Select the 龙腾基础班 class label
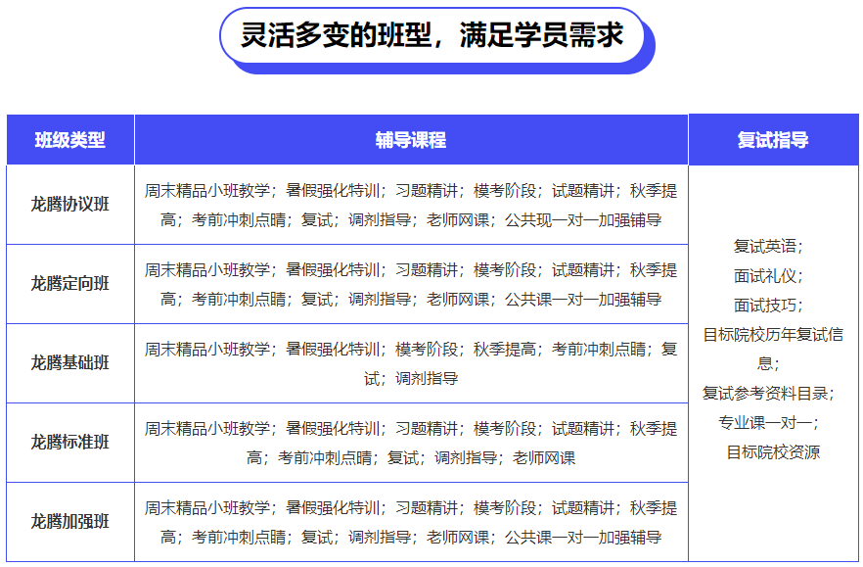The image size is (863, 567). pos(69,363)
